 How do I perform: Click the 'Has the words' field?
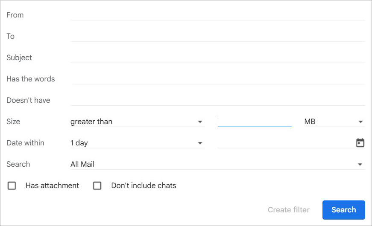217,79
